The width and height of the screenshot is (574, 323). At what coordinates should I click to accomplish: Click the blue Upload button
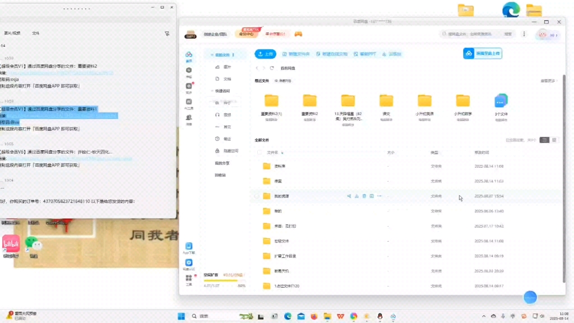265,54
